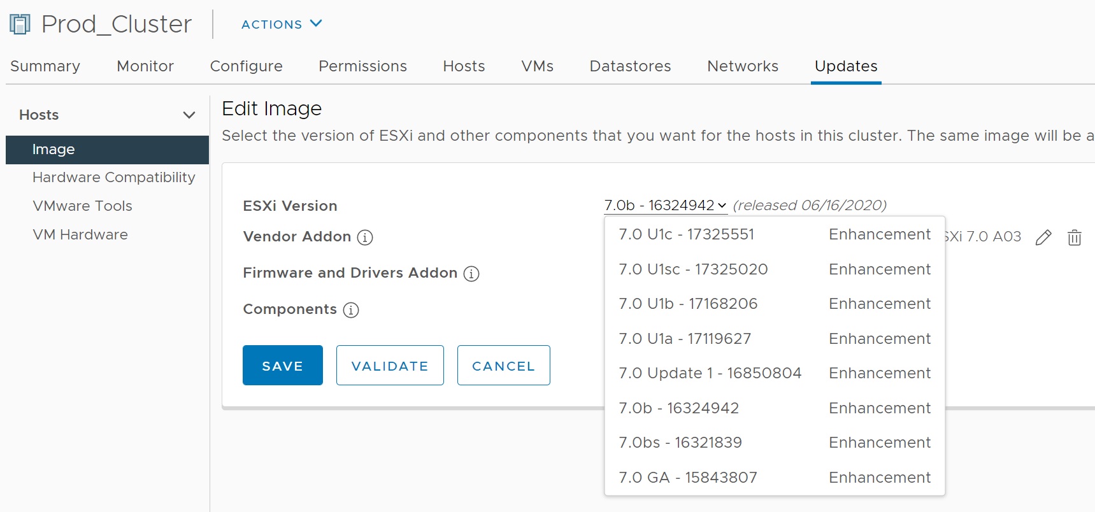Click the Prod_Cluster cluster icon
The image size is (1095, 512).
point(20,24)
